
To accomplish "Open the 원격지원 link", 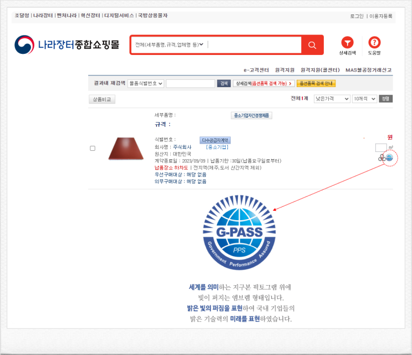I will [x=284, y=70].
